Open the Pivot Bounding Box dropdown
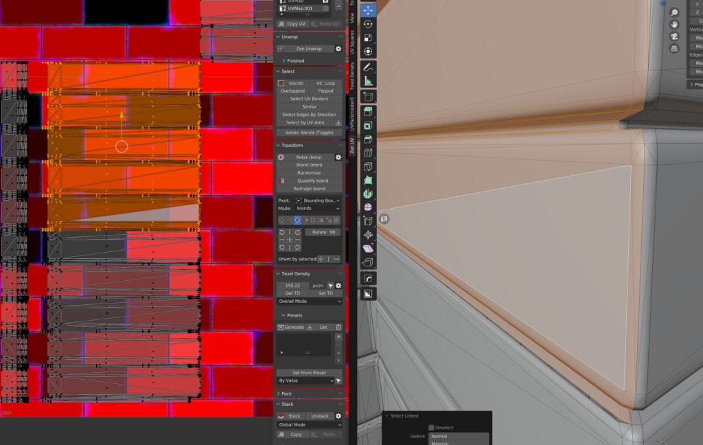This screenshot has height=445, width=703. coord(318,201)
